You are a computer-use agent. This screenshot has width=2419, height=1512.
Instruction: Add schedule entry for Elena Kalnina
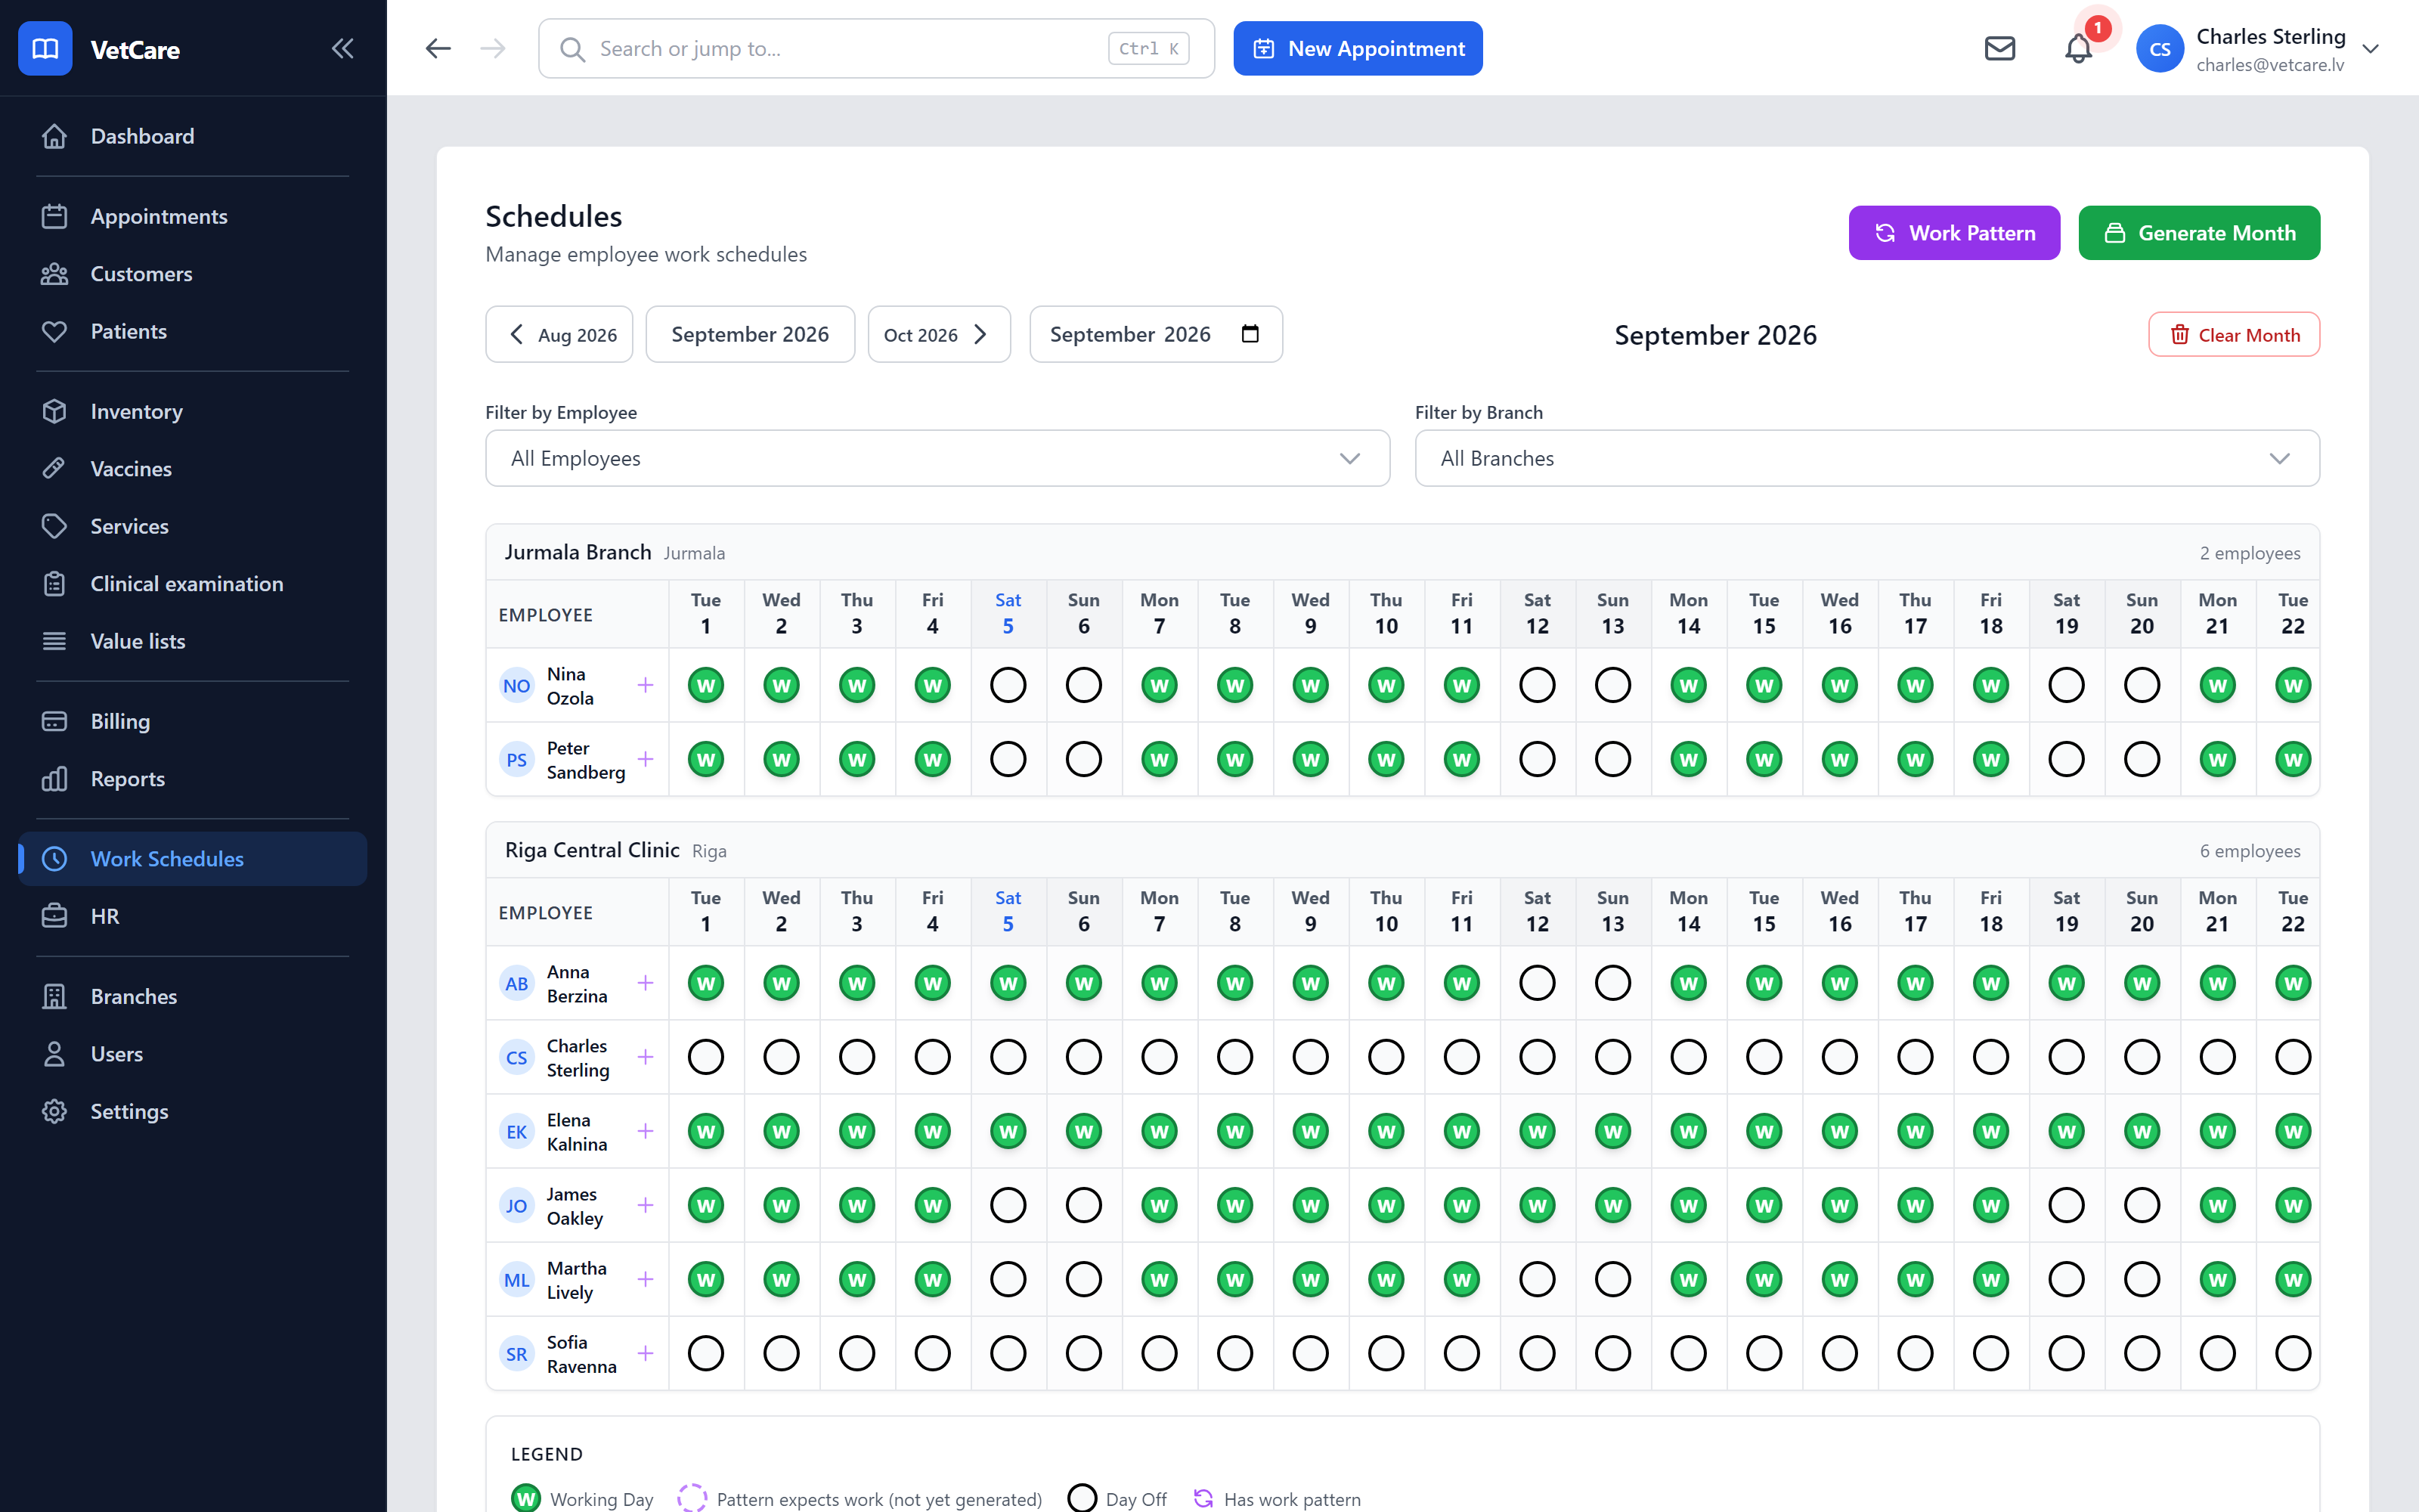click(646, 1131)
